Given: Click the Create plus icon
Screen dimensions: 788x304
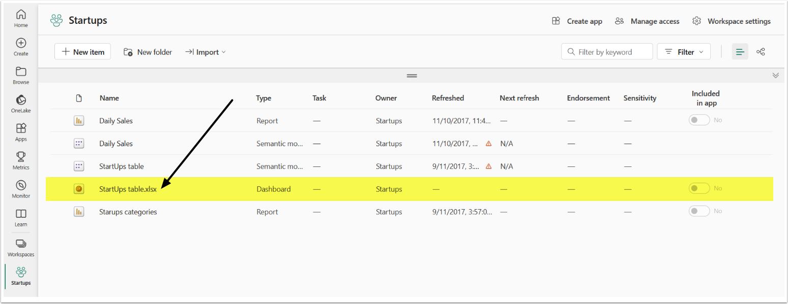Looking at the screenshot, I should click(x=21, y=43).
